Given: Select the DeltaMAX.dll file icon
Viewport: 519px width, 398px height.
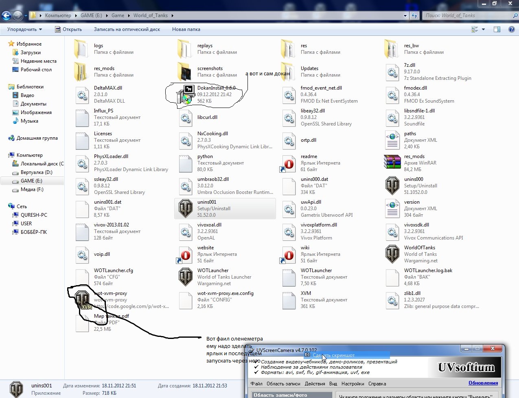Looking at the screenshot, I should coord(82,95).
